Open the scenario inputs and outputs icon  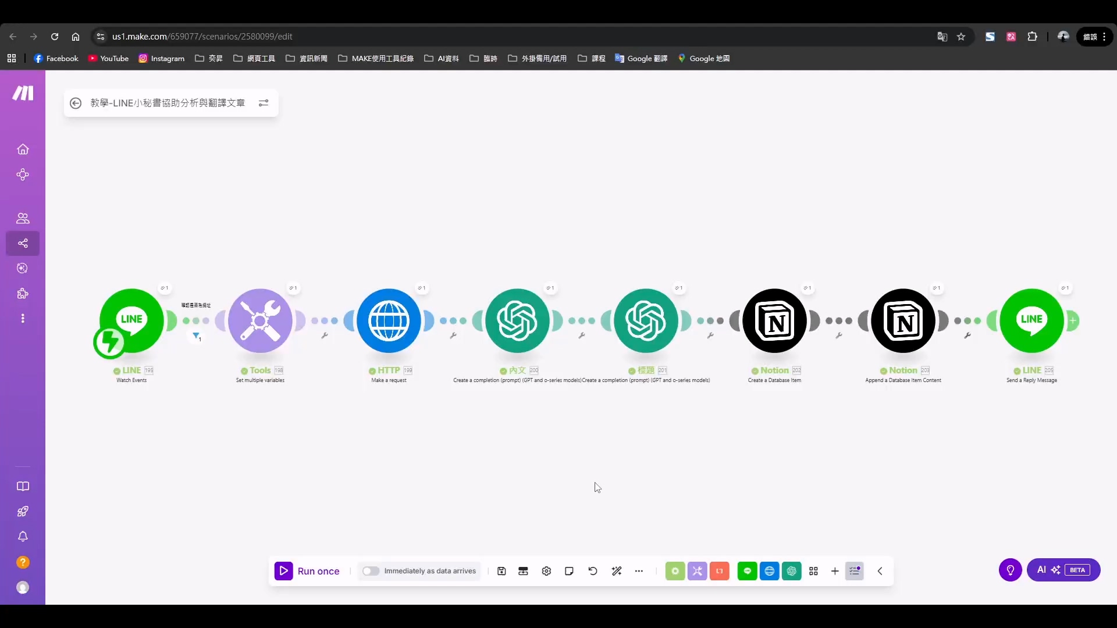[x=523, y=571]
